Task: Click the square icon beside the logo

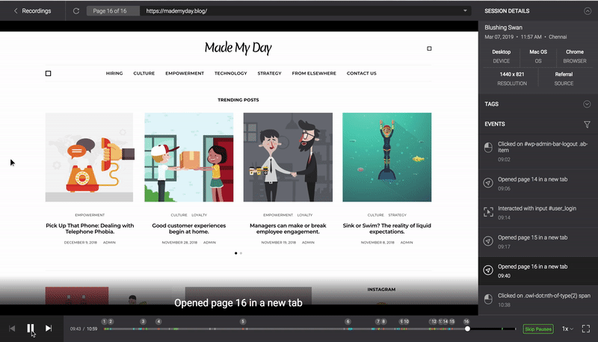Action: coord(429,49)
